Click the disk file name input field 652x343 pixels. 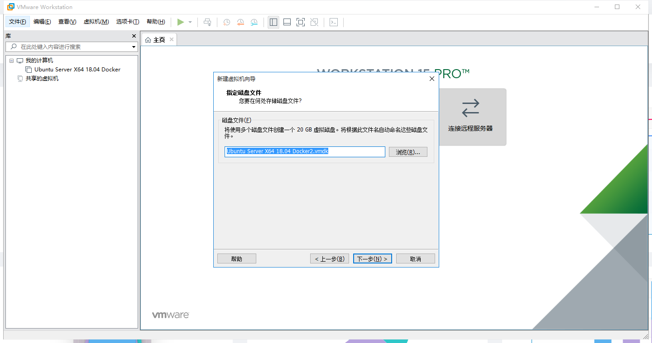(305, 152)
